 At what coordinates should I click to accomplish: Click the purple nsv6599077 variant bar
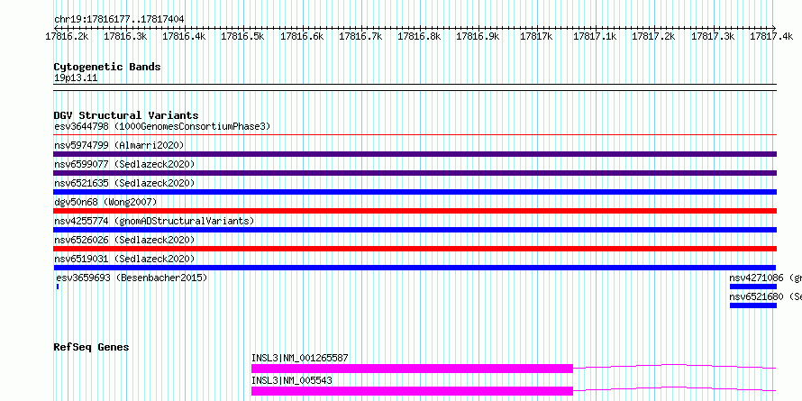point(415,173)
